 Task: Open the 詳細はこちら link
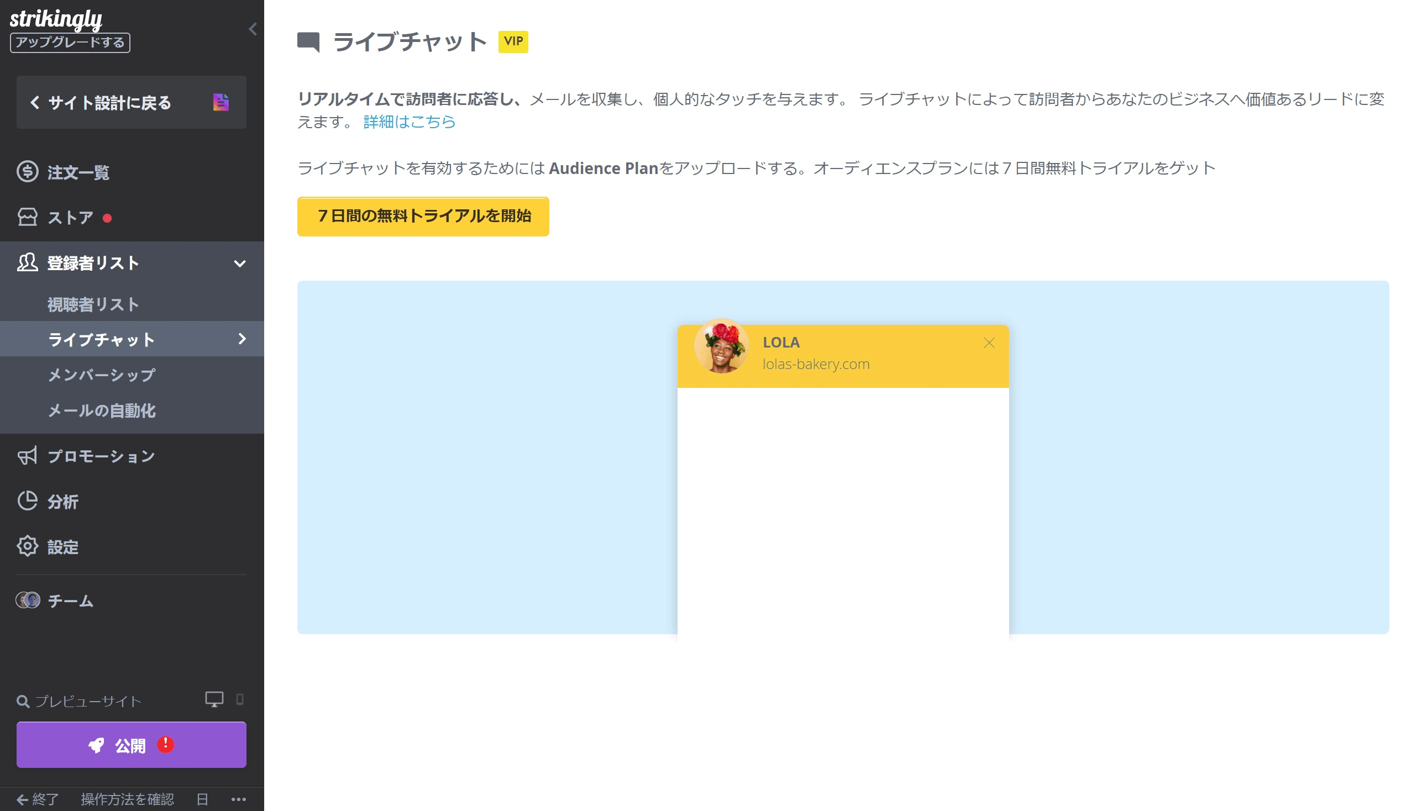tap(408, 122)
